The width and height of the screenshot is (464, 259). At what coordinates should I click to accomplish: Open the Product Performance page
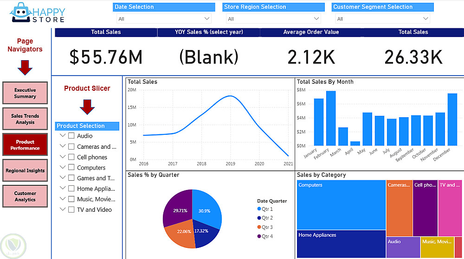click(x=25, y=145)
